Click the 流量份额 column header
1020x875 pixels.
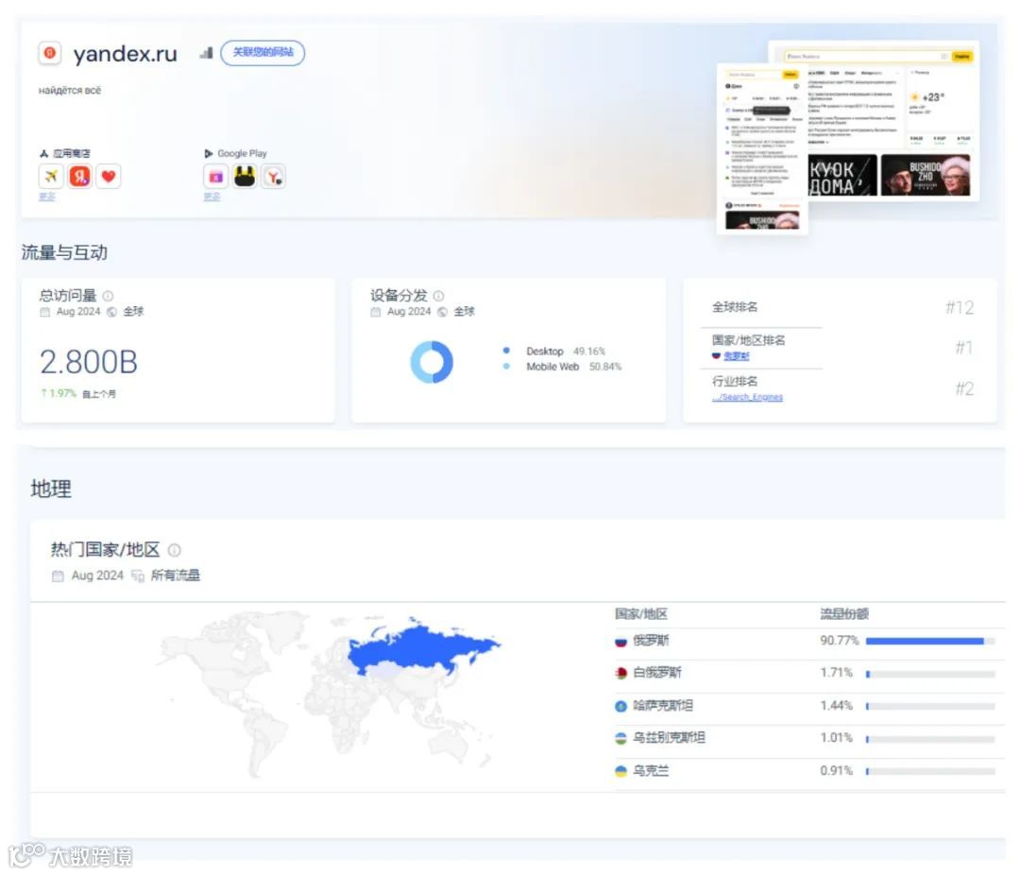[x=843, y=614]
